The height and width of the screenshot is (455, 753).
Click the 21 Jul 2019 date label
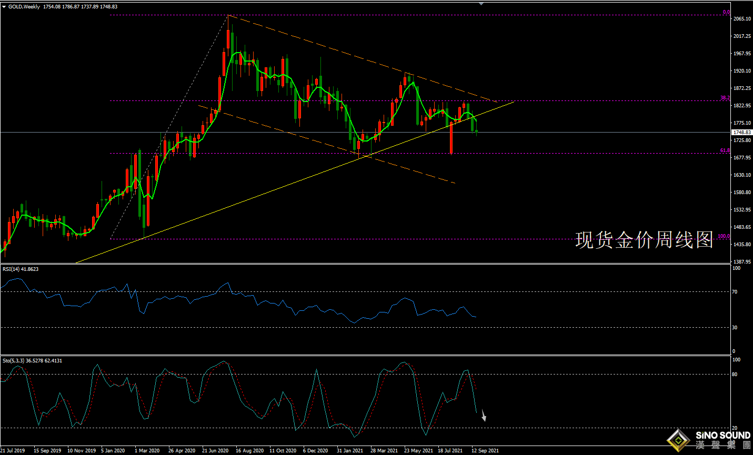13,451
